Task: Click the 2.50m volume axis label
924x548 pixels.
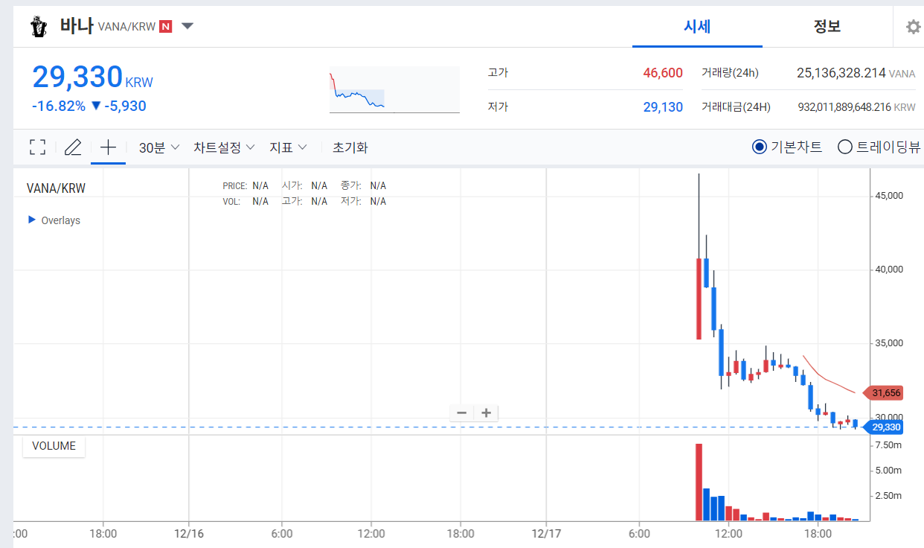Action: point(888,496)
